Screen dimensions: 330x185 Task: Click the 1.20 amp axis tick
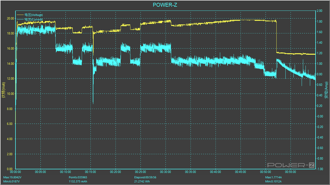319,53
